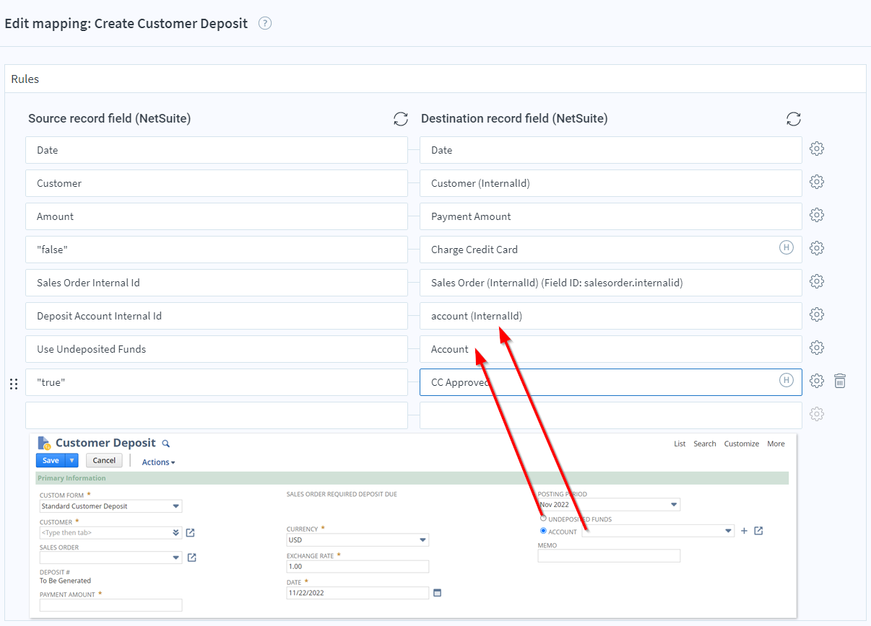This screenshot has width=871, height=626.
Task: Click destination field "Payment Amount"
Action: pos(611,216)
